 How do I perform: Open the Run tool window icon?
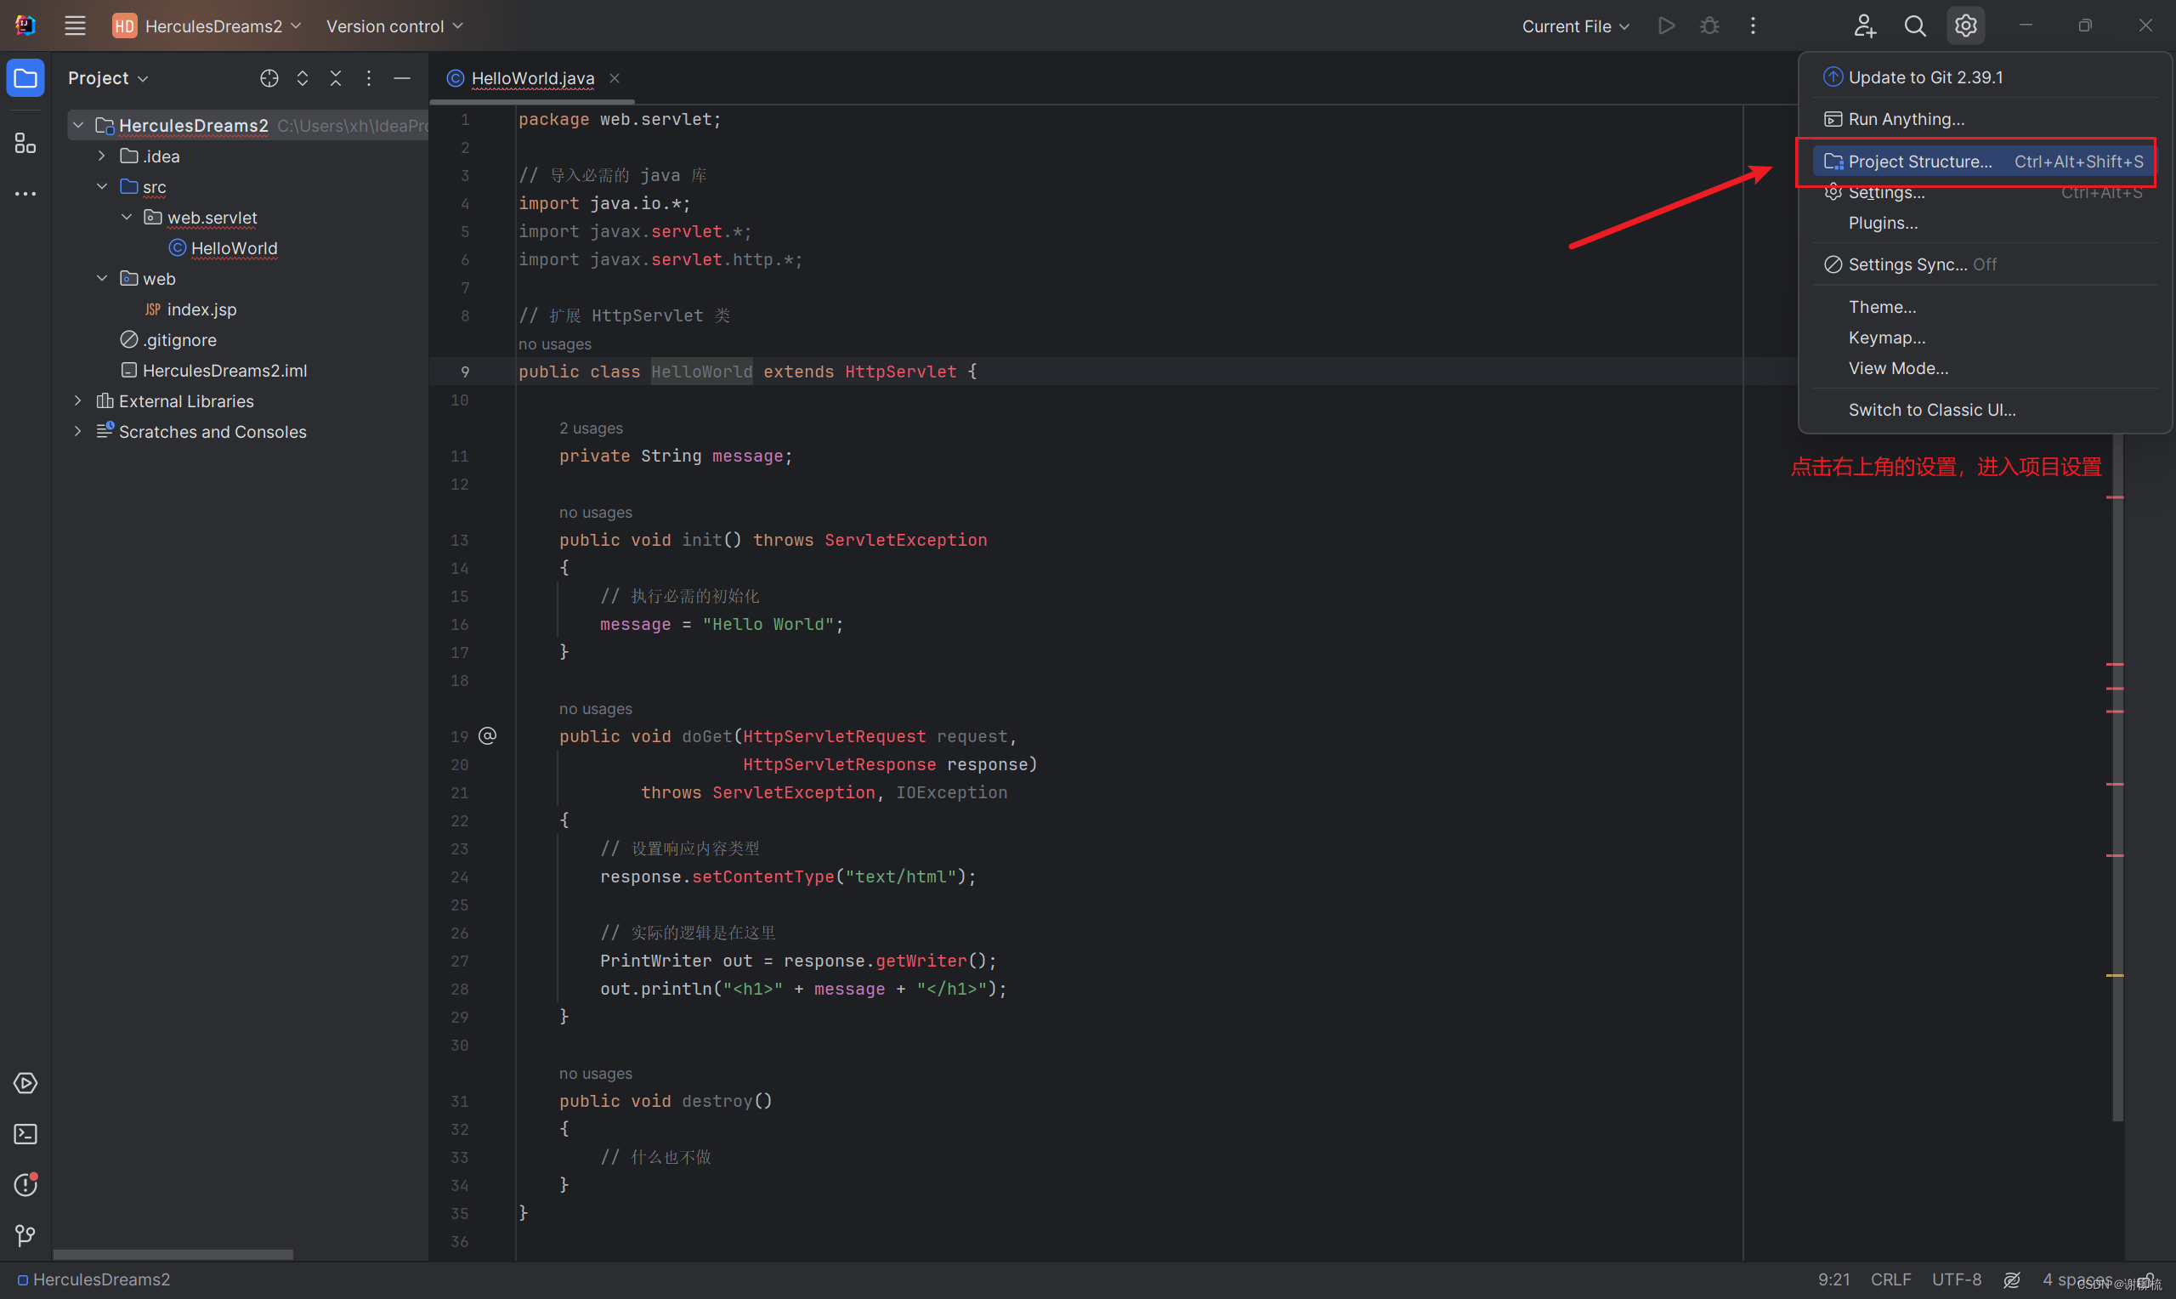[25, 1083]
